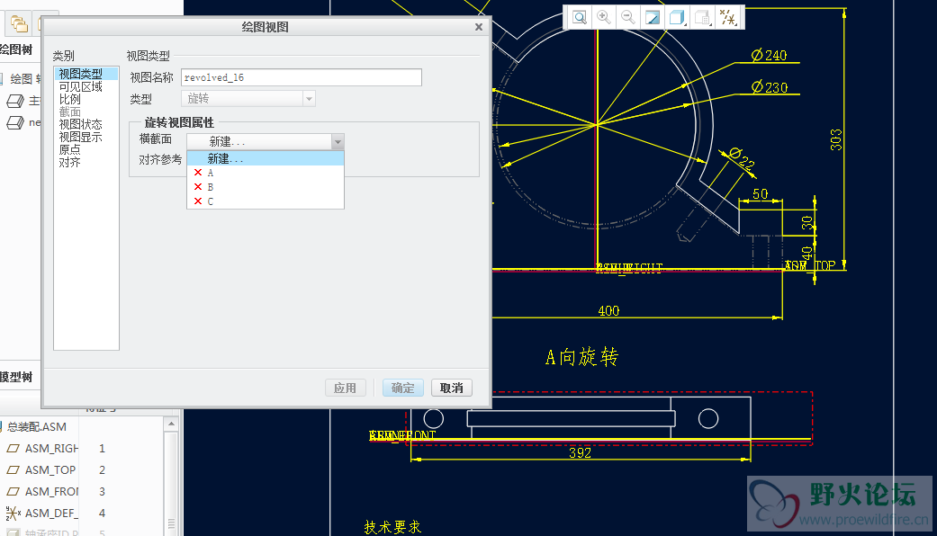The width and height of the screenshot is (937, 536).
Task: Click the 确定 button
Action: [x=402, y=388]
